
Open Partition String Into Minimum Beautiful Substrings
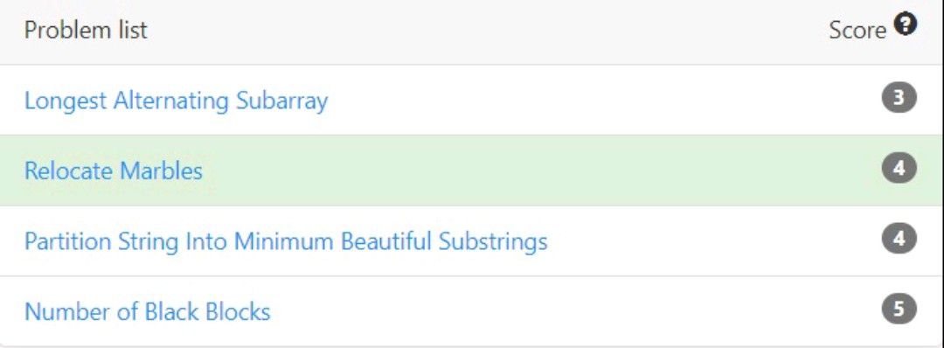[x=286, y=241]
